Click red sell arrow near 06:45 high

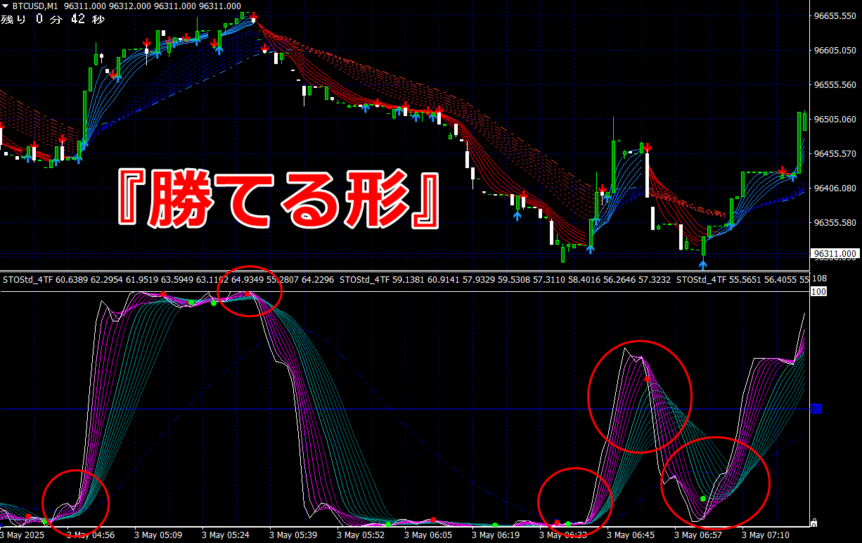[x=648, y=148]
